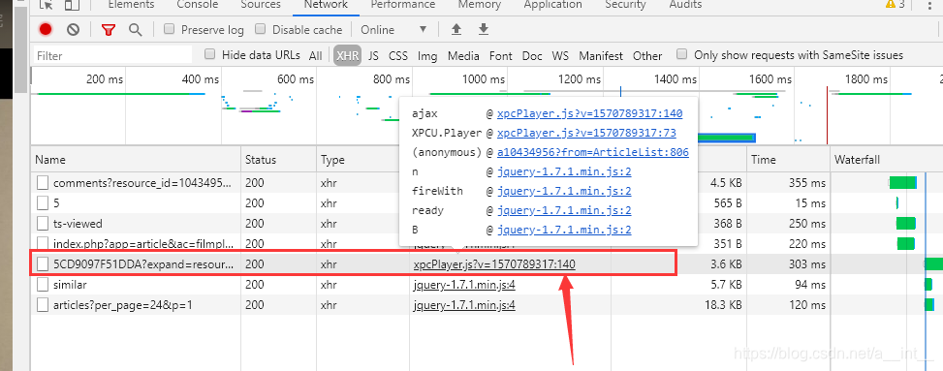Click the Filter text input field

(x=113, y=55)
